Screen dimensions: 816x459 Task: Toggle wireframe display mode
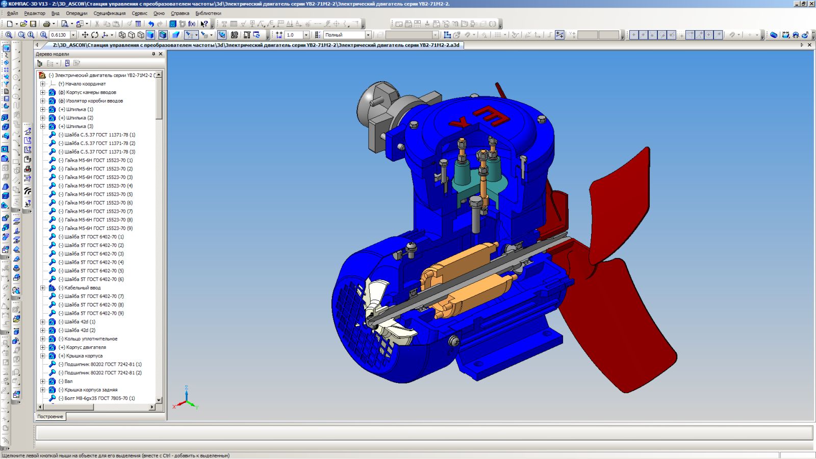tap(122, 35)
